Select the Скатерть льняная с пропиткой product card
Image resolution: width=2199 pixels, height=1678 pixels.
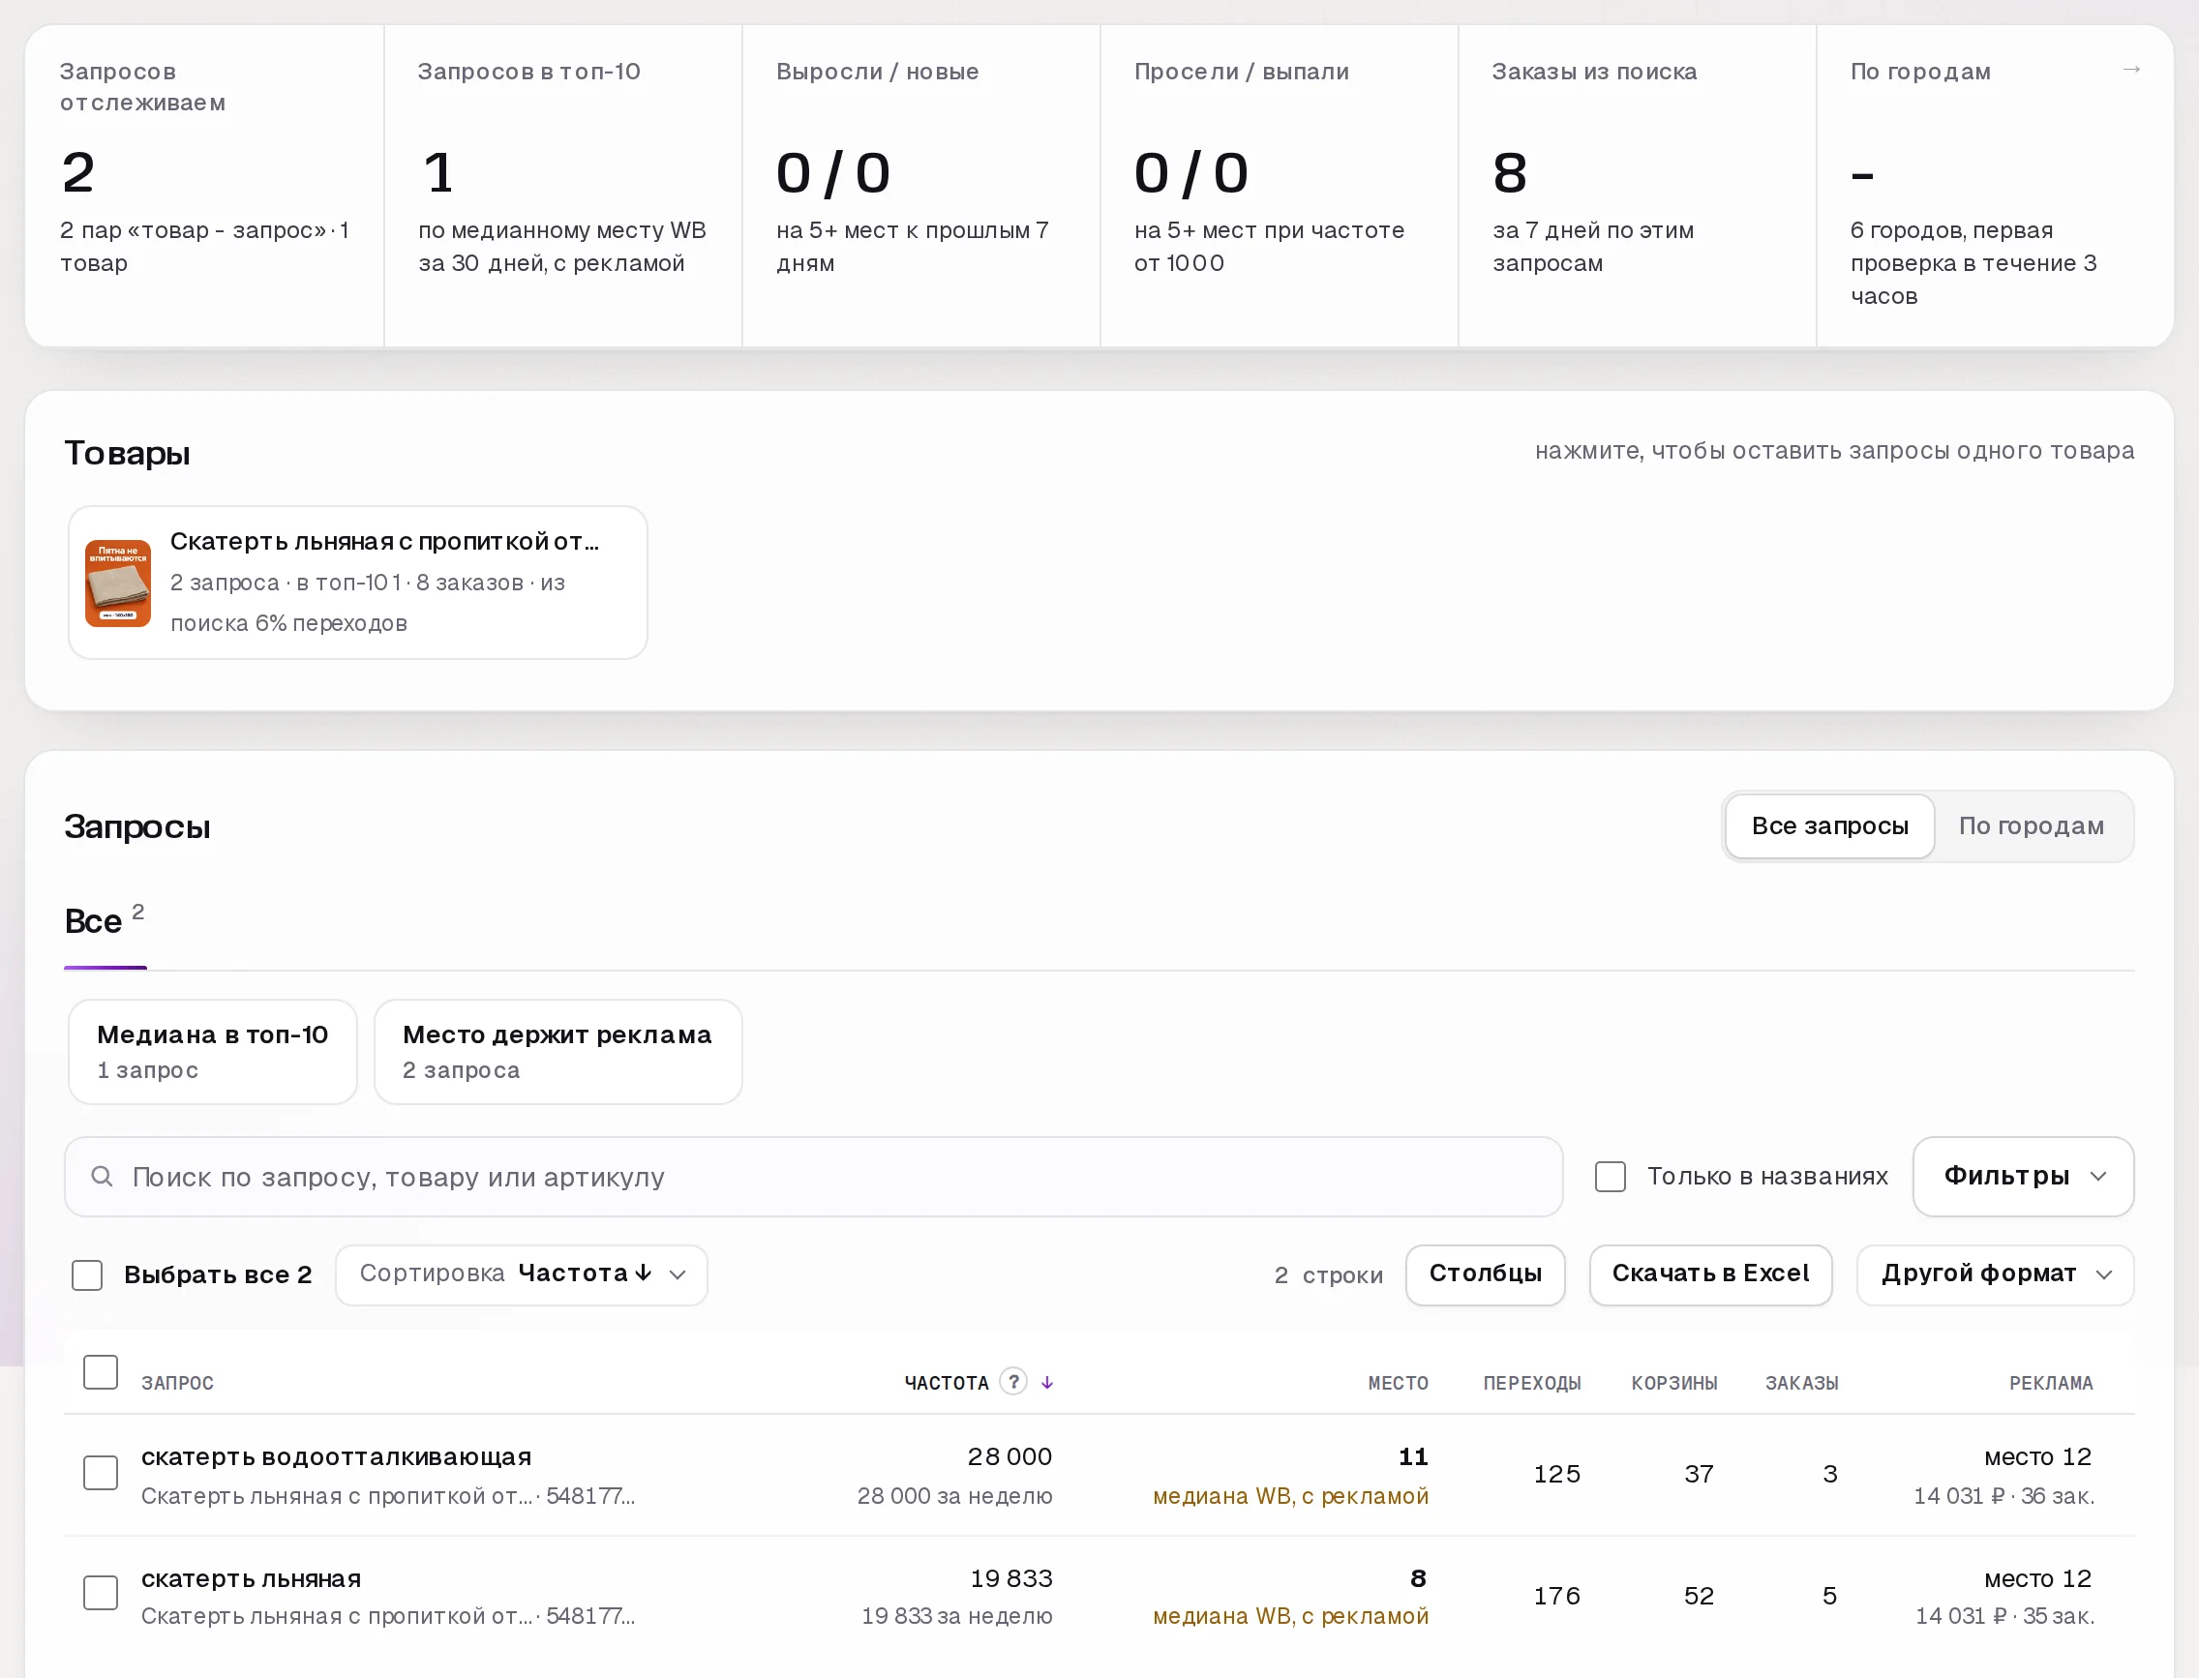pos(358,583)
